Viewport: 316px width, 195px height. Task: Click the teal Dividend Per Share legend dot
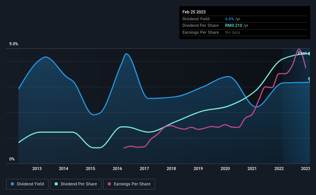click(x=56, y=184)
